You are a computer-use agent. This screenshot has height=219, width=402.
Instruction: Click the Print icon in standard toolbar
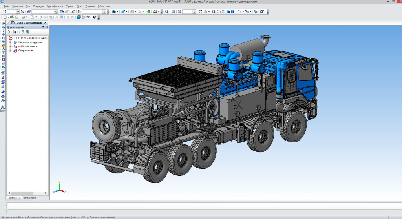click(23, 17)
